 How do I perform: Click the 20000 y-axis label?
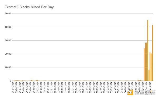coord(8,54)
